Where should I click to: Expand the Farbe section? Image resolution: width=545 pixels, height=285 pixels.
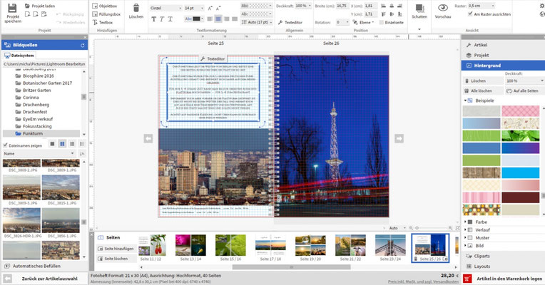pyautogui.click(x=481, y=222)
